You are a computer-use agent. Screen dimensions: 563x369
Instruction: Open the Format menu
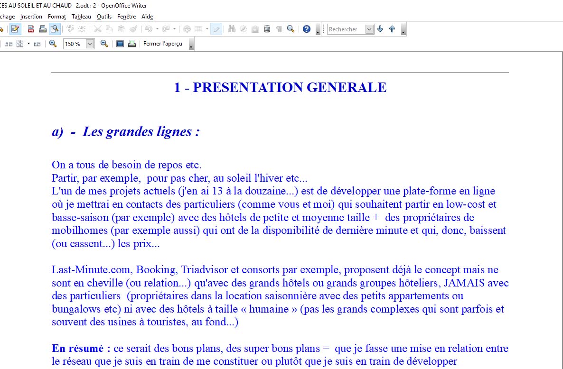click(x=57, y=17)
